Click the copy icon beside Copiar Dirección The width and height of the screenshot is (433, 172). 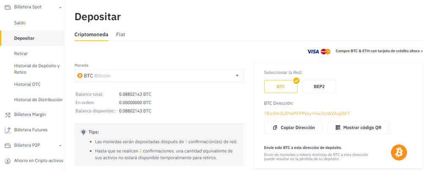coord(275,128)
